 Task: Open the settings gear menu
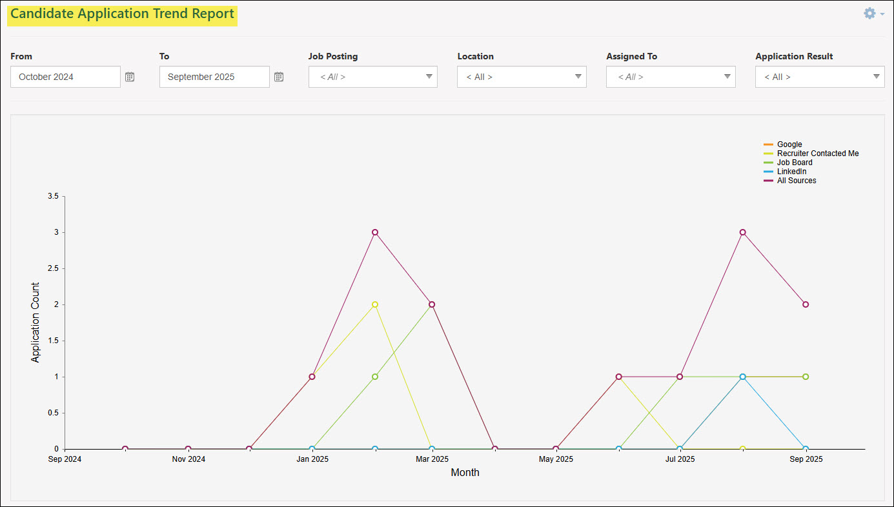(x=869, y=13)
